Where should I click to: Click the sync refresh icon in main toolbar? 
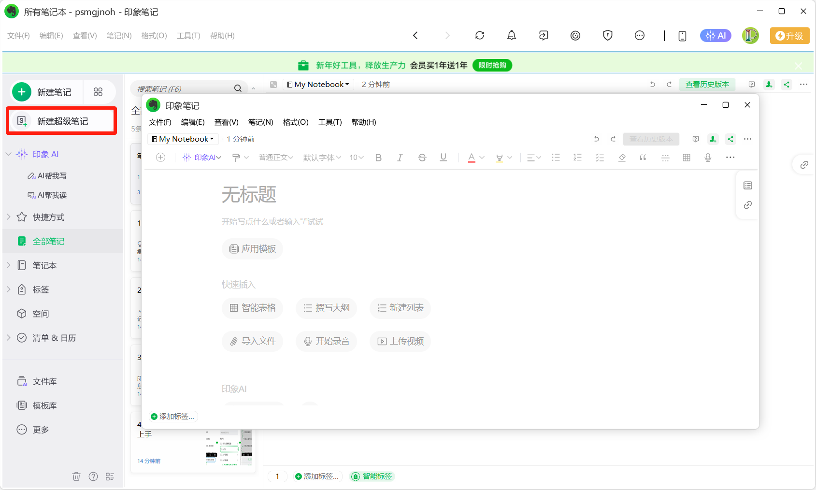479,35
